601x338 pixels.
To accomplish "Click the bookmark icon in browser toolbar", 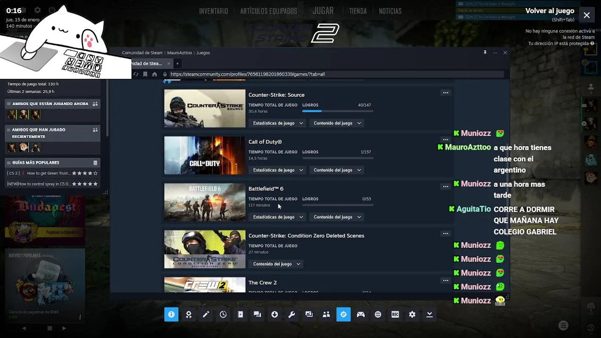I will tap(145, 74).
